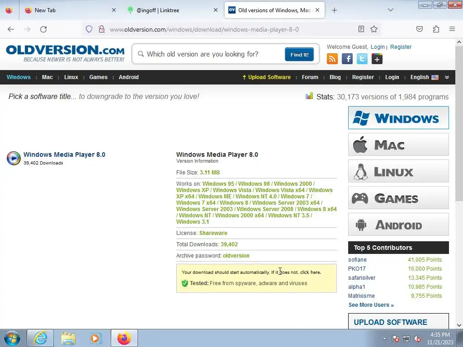Click the large Games platform button
Image resolution: width=463 pixels, height=347 pixels.
398,198
